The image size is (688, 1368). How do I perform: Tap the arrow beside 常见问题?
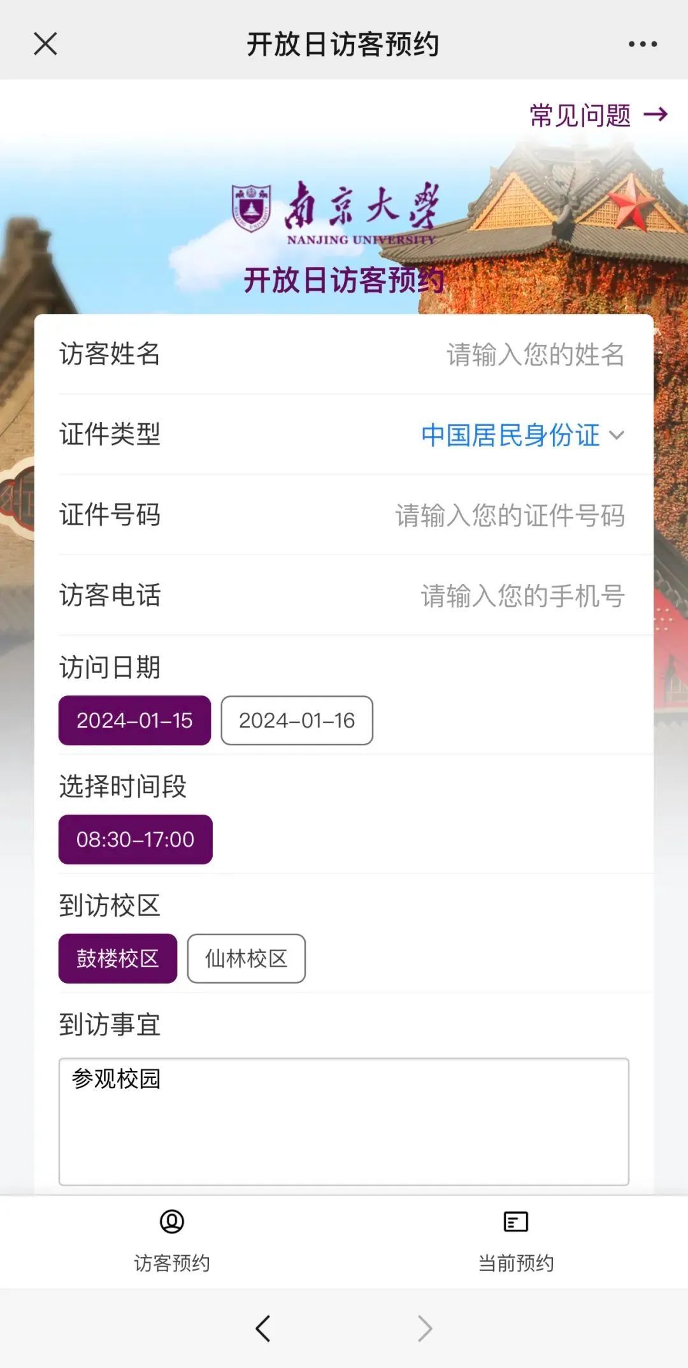pos(656,115)
